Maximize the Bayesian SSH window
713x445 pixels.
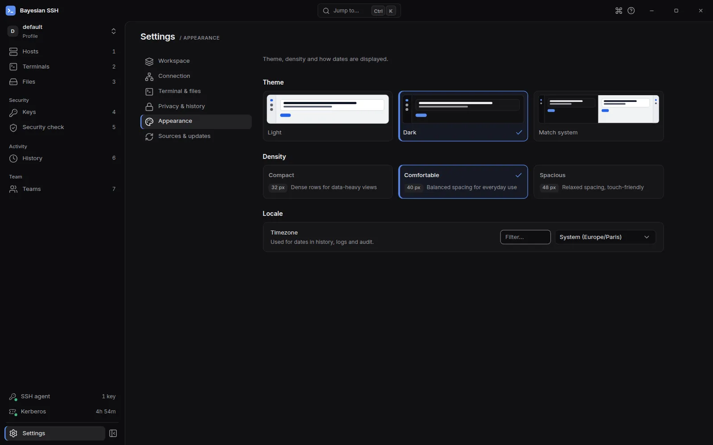(676, 11)
